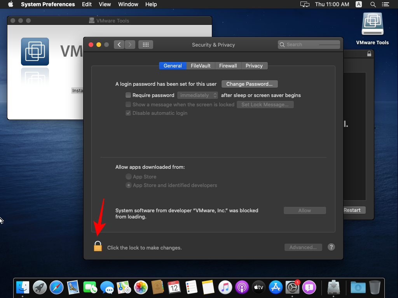This screenshot has width=398, height=298.
Task: Open the Podcasts app from the Dock
Action: [x=242, y=287]
